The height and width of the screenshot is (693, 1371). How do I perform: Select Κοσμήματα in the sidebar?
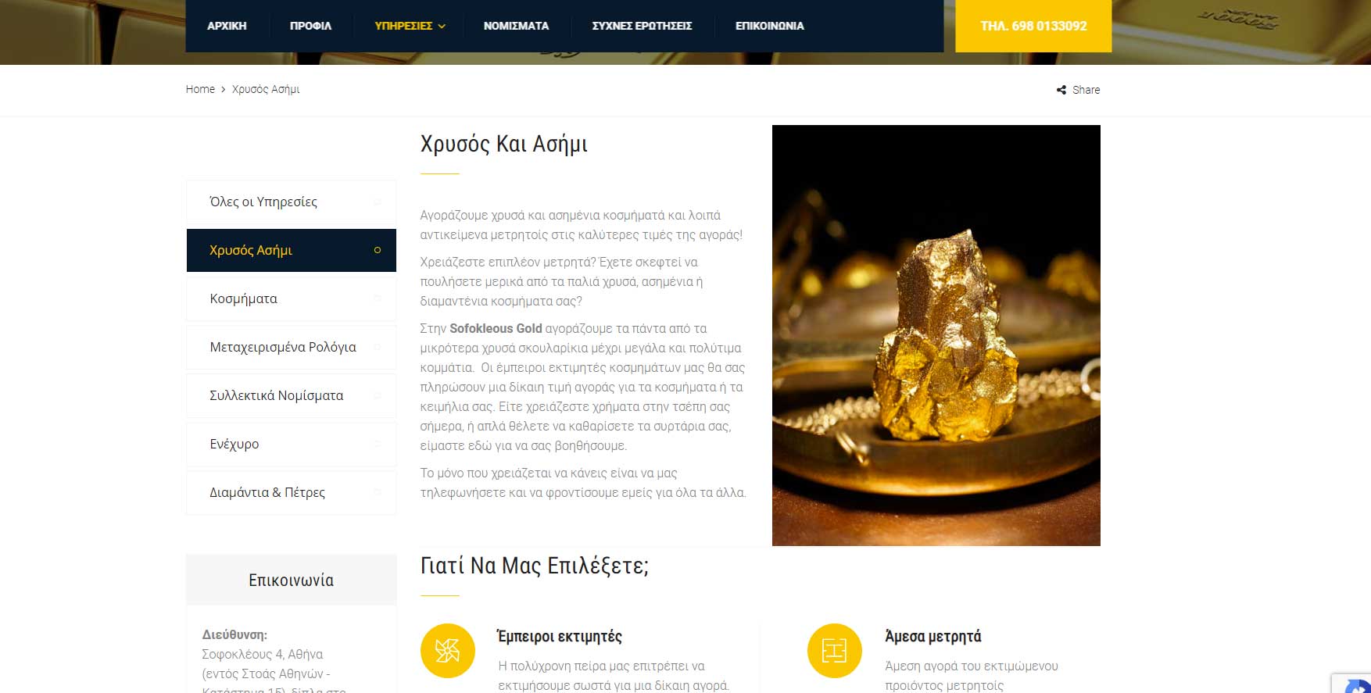coord(292,298)
